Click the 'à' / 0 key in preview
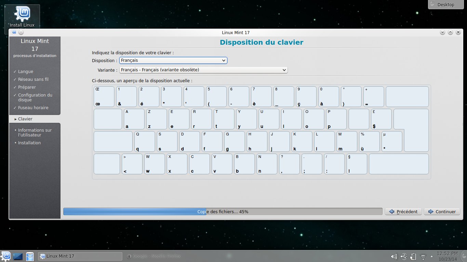Screen dimensions: 467x262 click(329, 97)
